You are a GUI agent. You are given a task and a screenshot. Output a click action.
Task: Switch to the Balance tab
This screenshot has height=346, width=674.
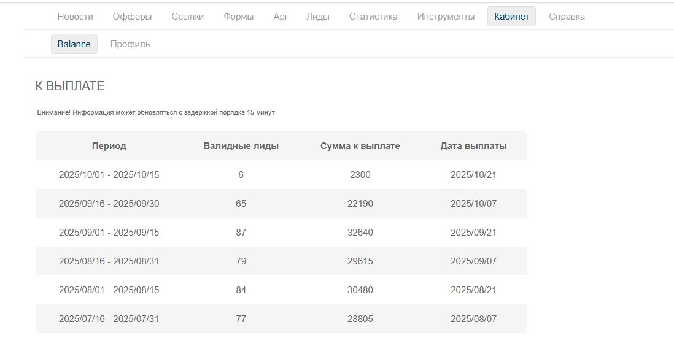coord(74,44)
